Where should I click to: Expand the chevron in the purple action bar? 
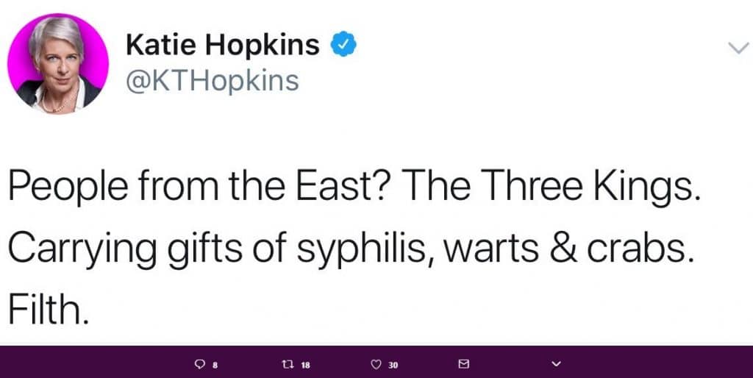(556, 363)
